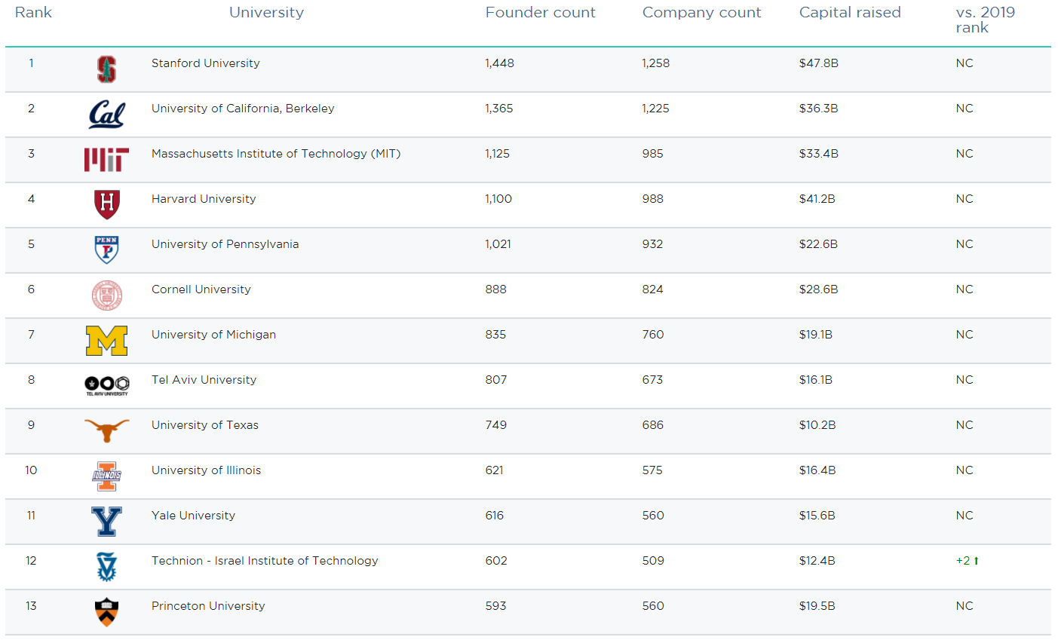Sort by University column header
This screenshot has height=640, width=1058.
[x=266, y=12]
